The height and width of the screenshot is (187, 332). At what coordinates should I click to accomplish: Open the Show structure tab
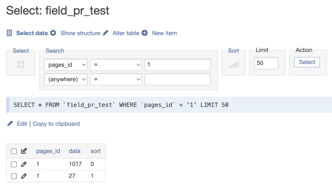80,33
